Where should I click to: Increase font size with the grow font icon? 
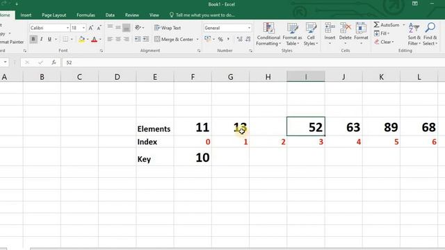pyautogui.click(x=91, y=28)
